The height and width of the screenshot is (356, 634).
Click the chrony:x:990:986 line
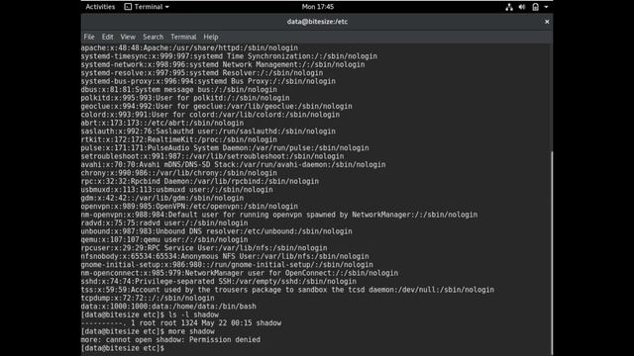click(179, 173)
